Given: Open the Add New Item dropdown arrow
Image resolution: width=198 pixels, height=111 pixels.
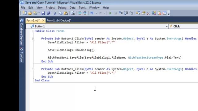Looking at the screenshot, I should coord(39,13).
